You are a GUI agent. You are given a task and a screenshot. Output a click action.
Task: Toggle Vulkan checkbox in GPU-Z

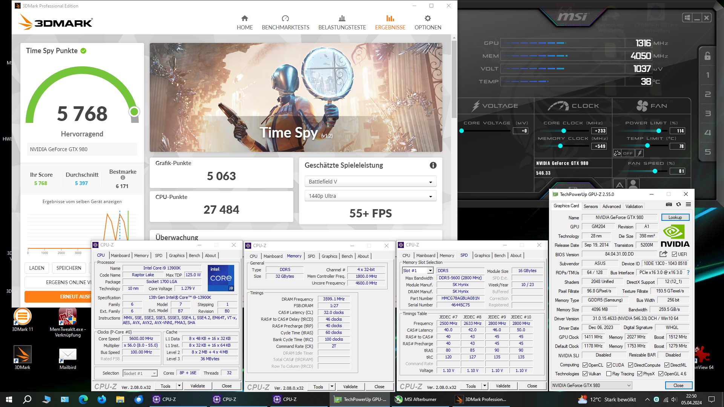pyautogui.click(x=585, y=373)
